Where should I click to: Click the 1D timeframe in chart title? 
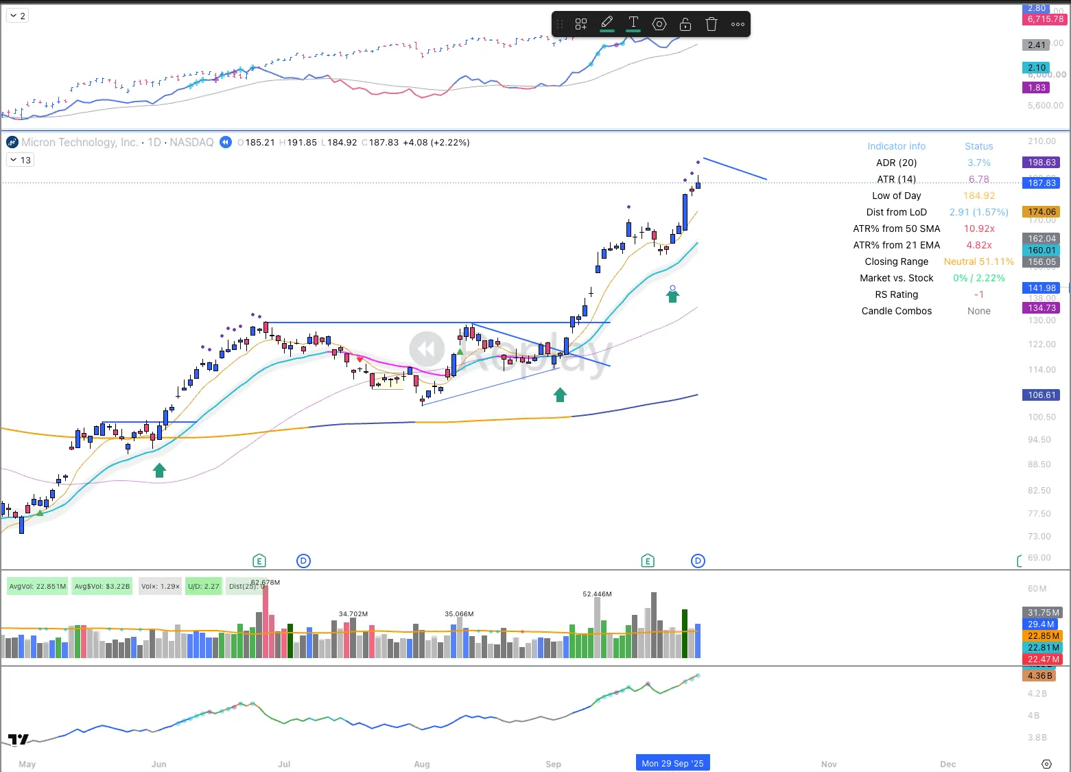(154, 142)
